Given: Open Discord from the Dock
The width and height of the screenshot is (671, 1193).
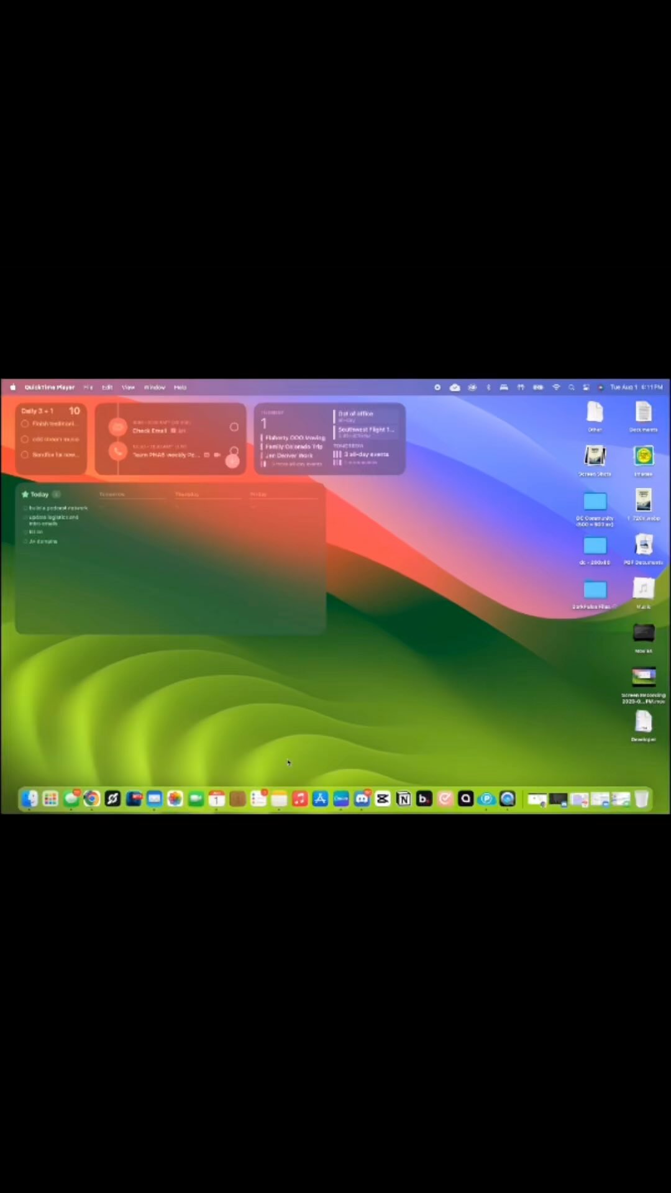Looking at the screenshot, I should coord(362,798).
